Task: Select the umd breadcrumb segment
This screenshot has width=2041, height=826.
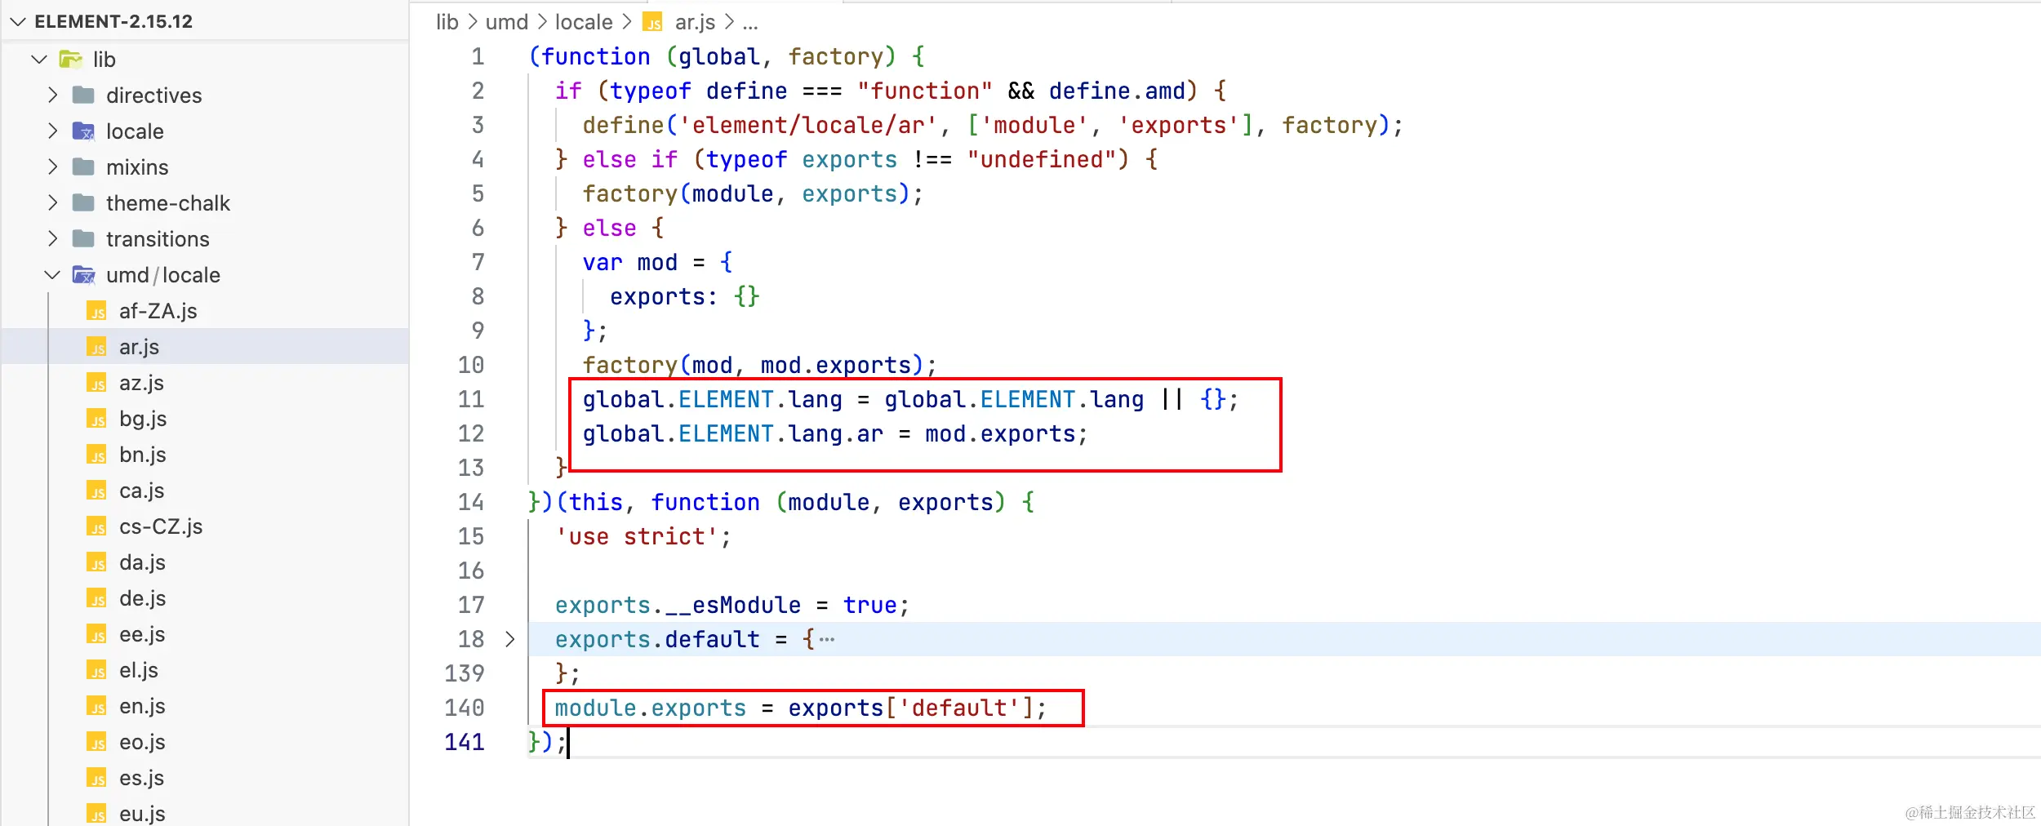Action: [x=507, y=22]
